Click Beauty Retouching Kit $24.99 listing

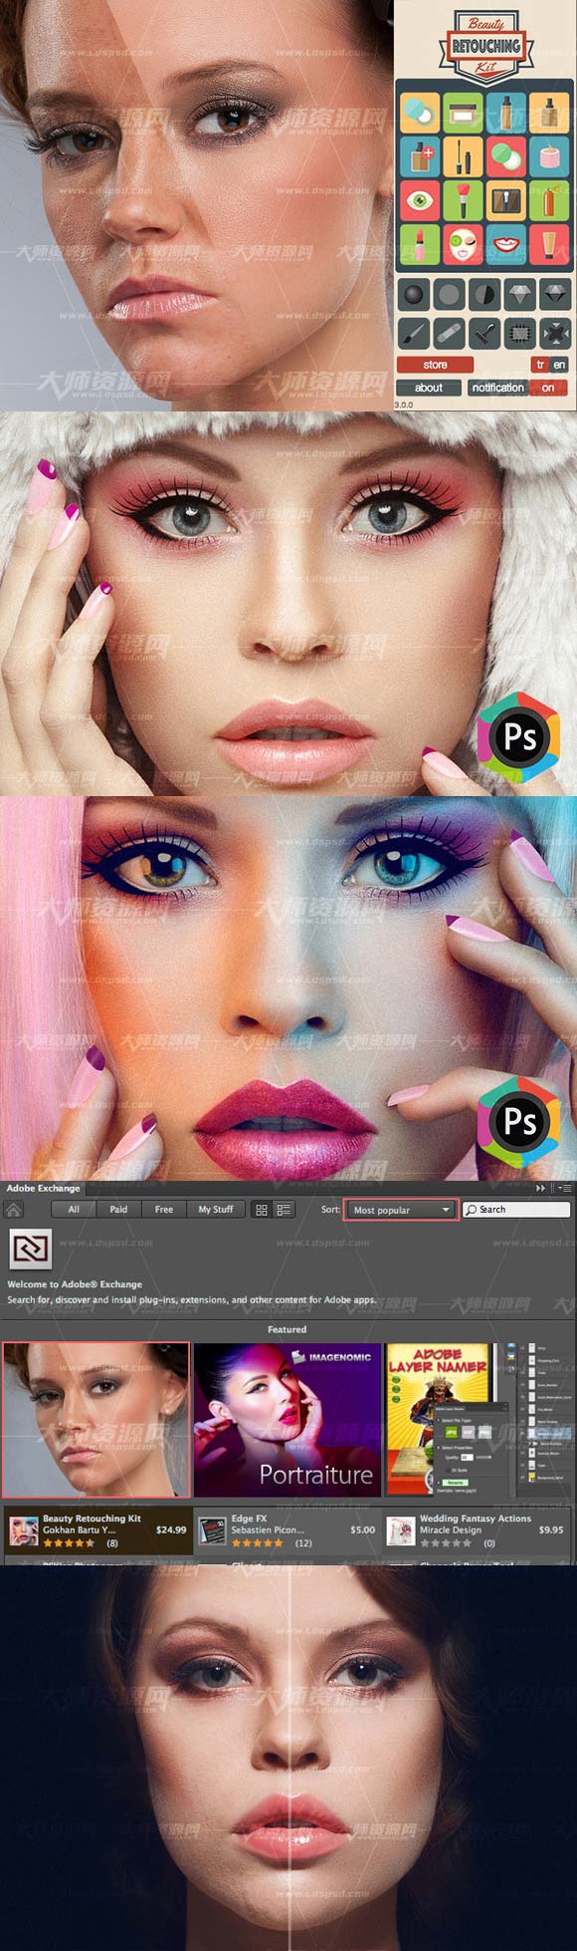pos(96,1531)
